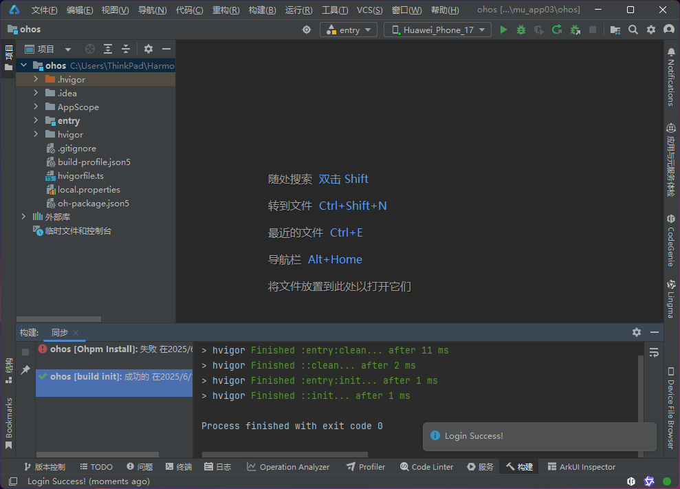Start debugging with the green bug icon

click(x=521, y=30)
